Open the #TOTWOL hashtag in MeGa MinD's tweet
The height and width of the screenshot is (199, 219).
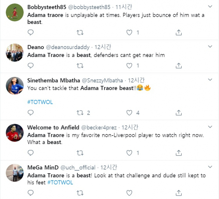[x=60, y=183]
